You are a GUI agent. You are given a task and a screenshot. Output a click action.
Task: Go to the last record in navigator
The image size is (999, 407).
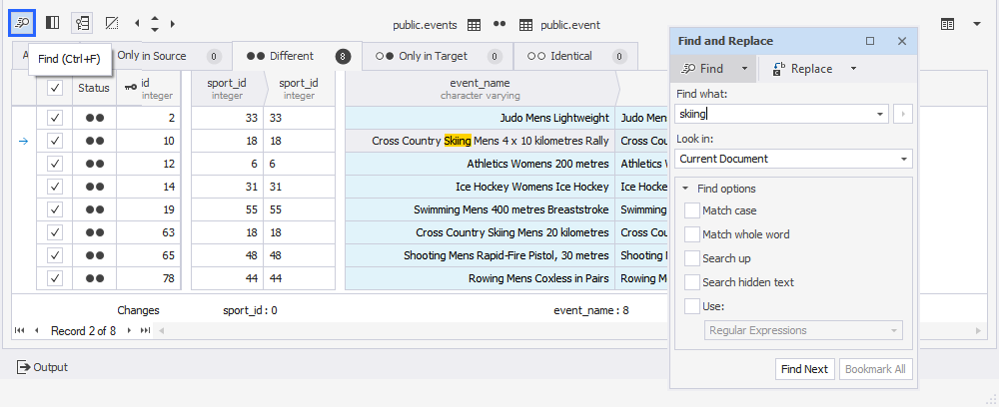click(145, 330)
